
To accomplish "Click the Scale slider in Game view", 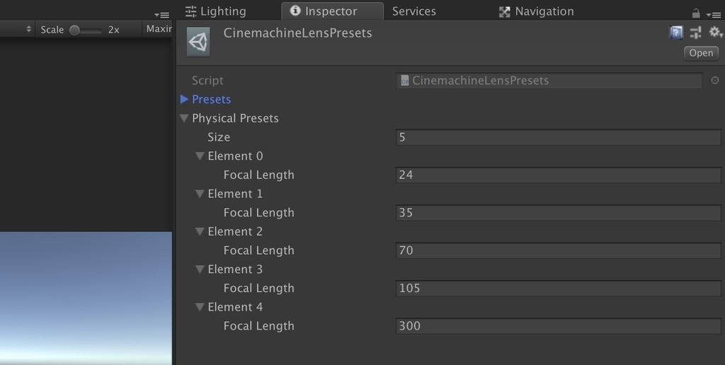I will coord(86,30).
